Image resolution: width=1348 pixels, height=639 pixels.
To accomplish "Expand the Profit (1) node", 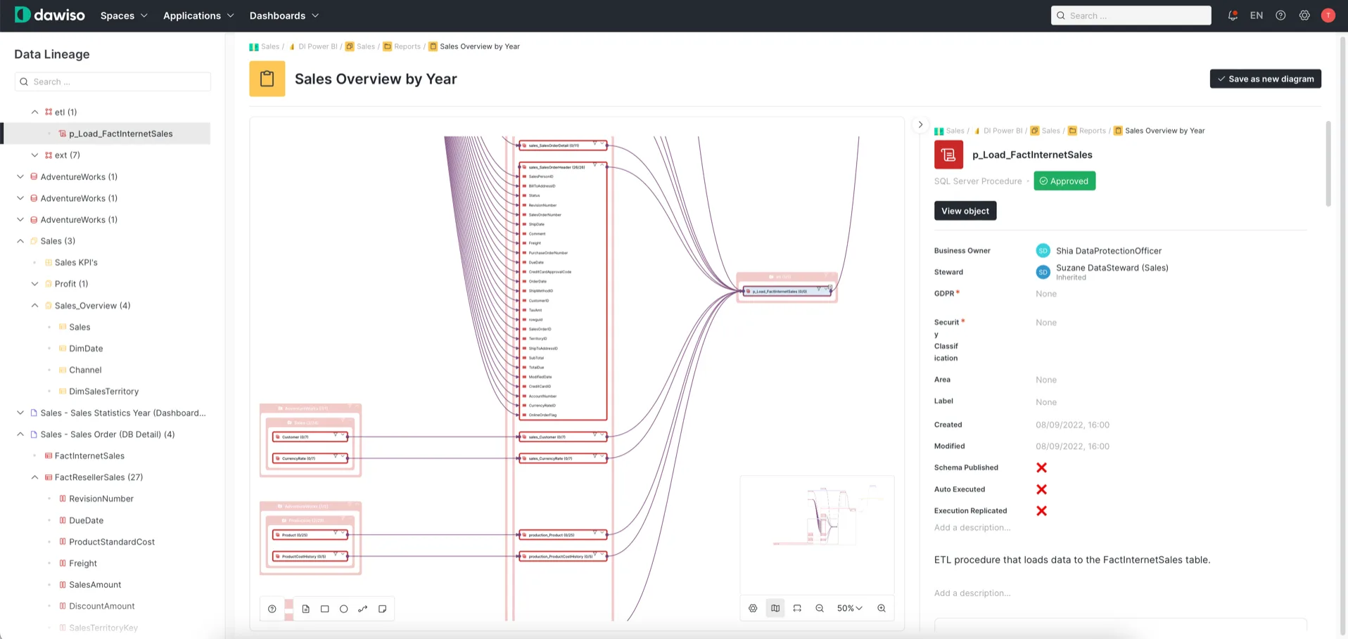I will pos(34,284).
